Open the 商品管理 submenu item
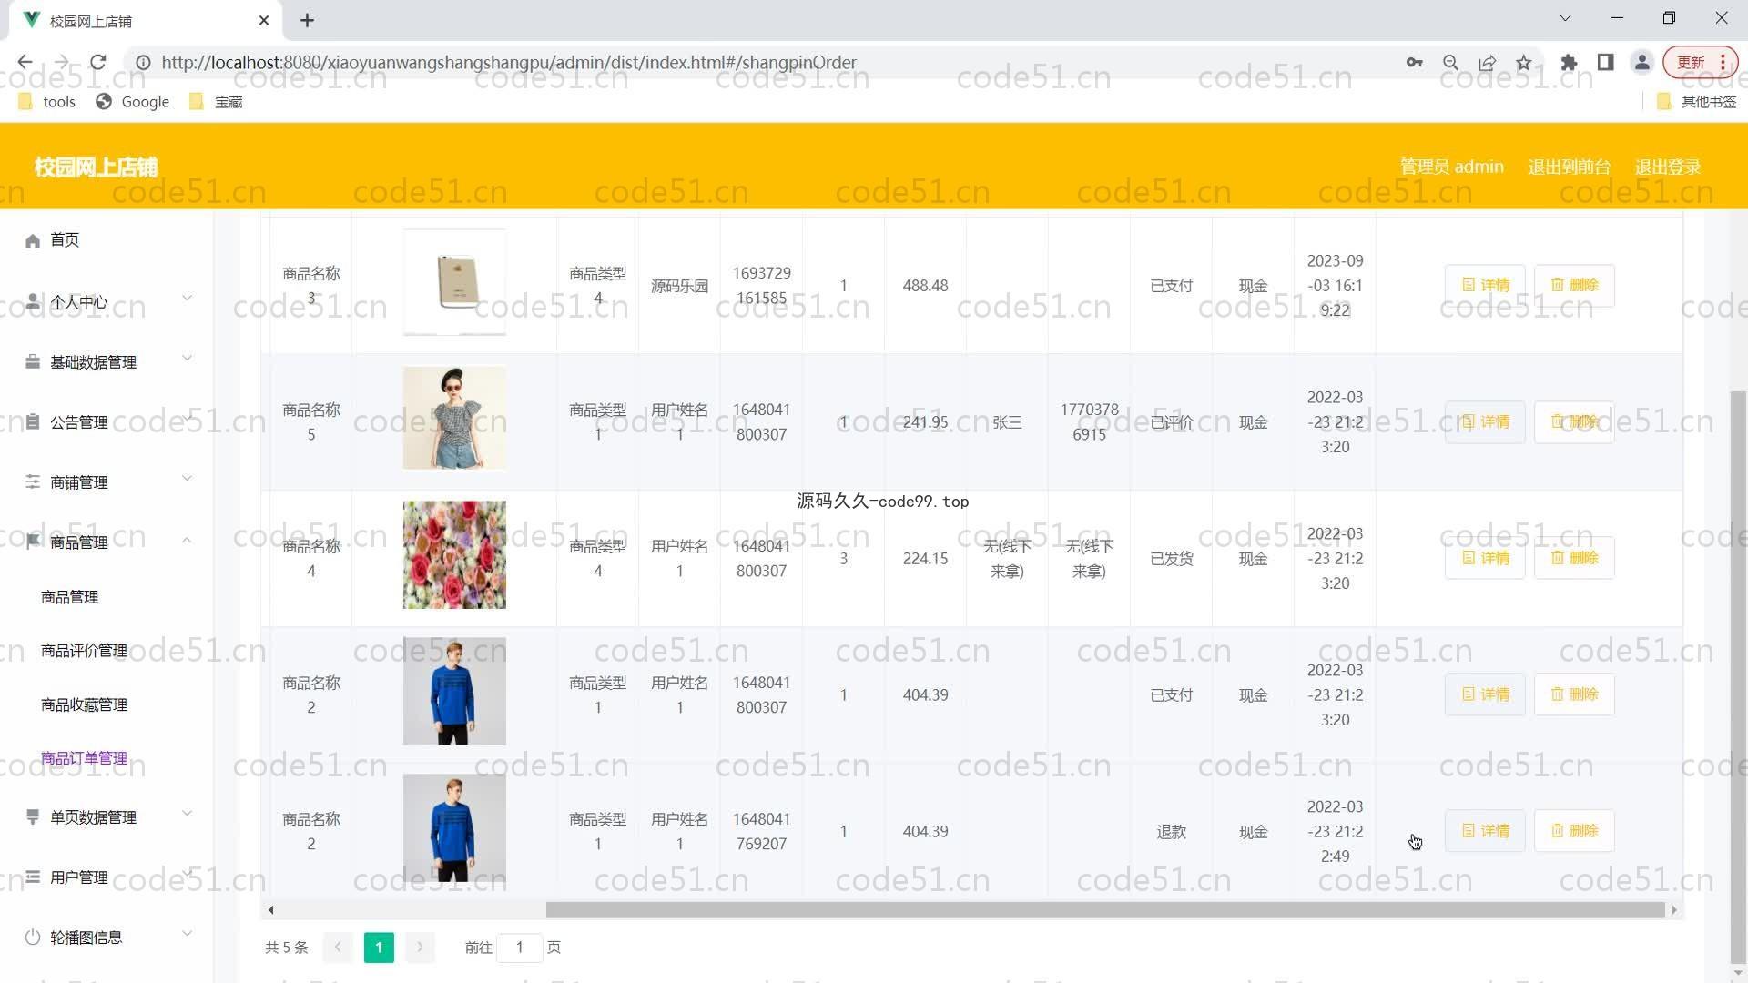The height and width of the screenshot is (983, 1748). (69, 596)
